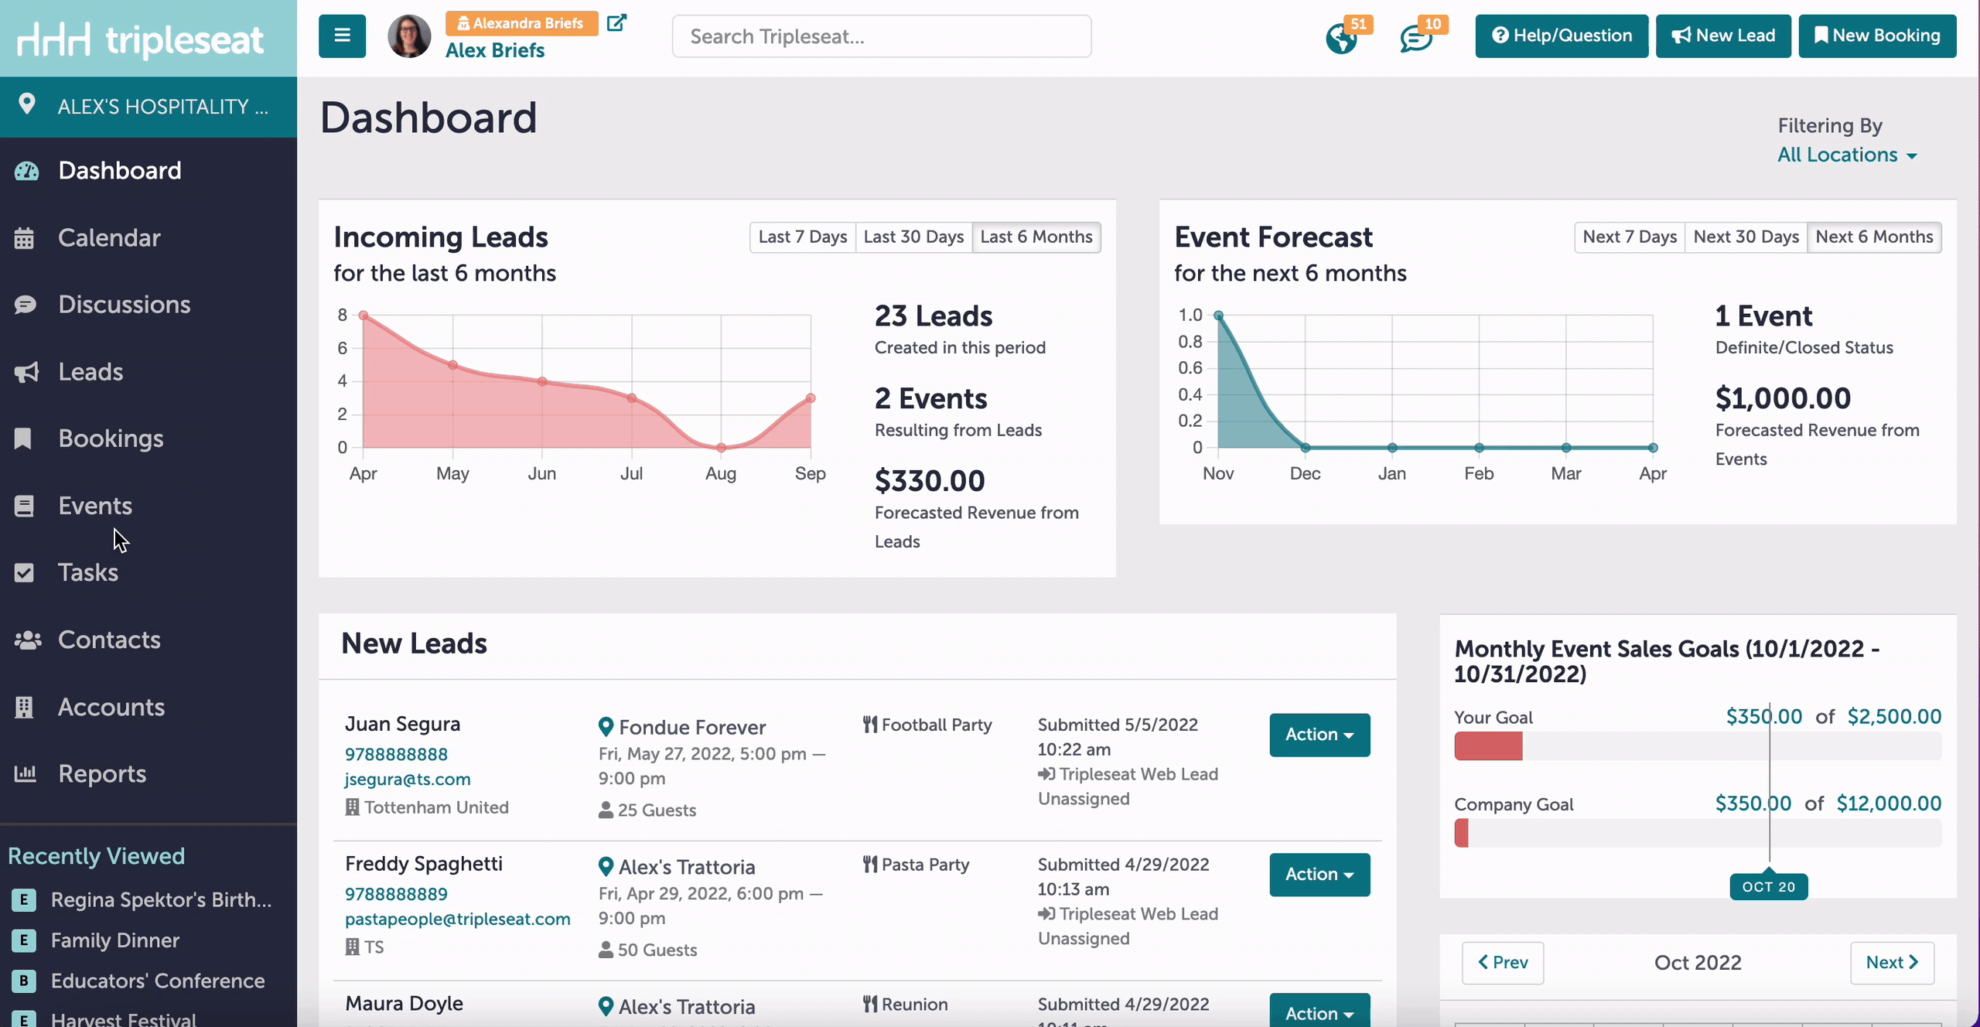Image resolution: width=1980 pixels, height=1027 pixels.
Task: Click the Alexandra Briefs orange badge
Action: (x=521, y=23)
